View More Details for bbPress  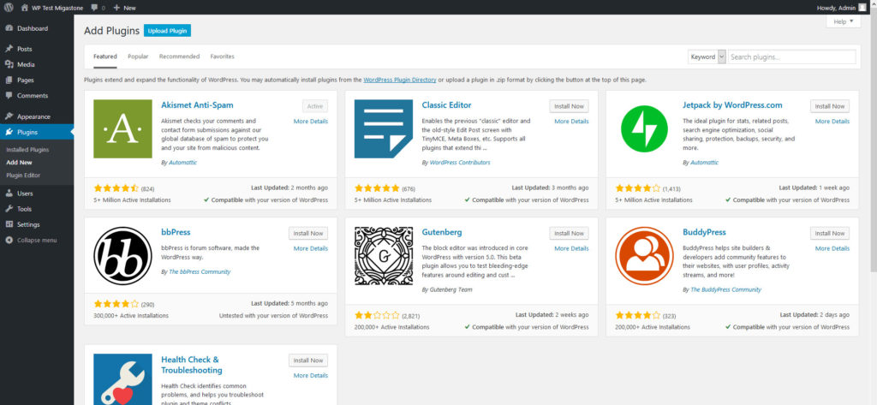(x=311, y=248)
